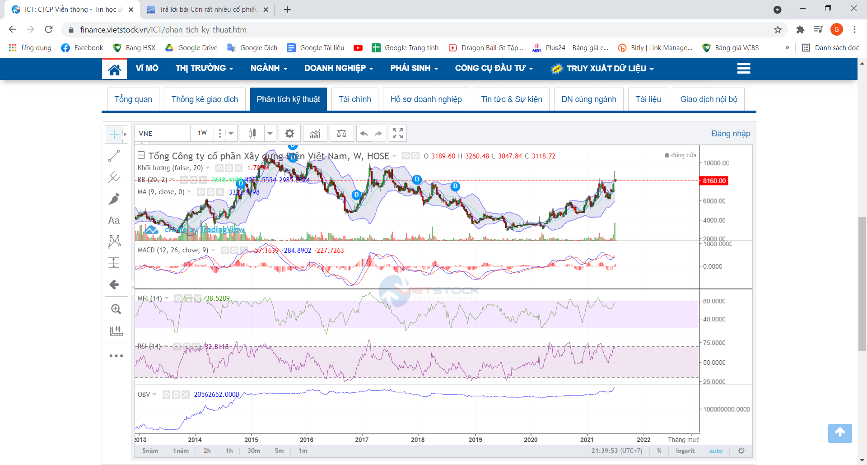Expand the THỊ TRƯỜNG menu
Screen dimensions: 867x465
(x=204, y=68)
